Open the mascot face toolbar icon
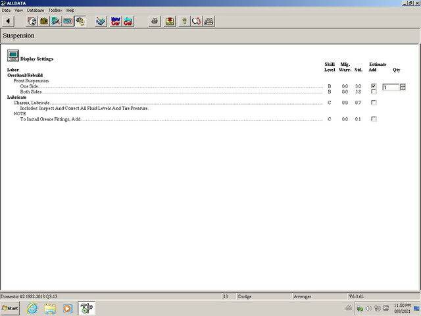 point(32,21)
